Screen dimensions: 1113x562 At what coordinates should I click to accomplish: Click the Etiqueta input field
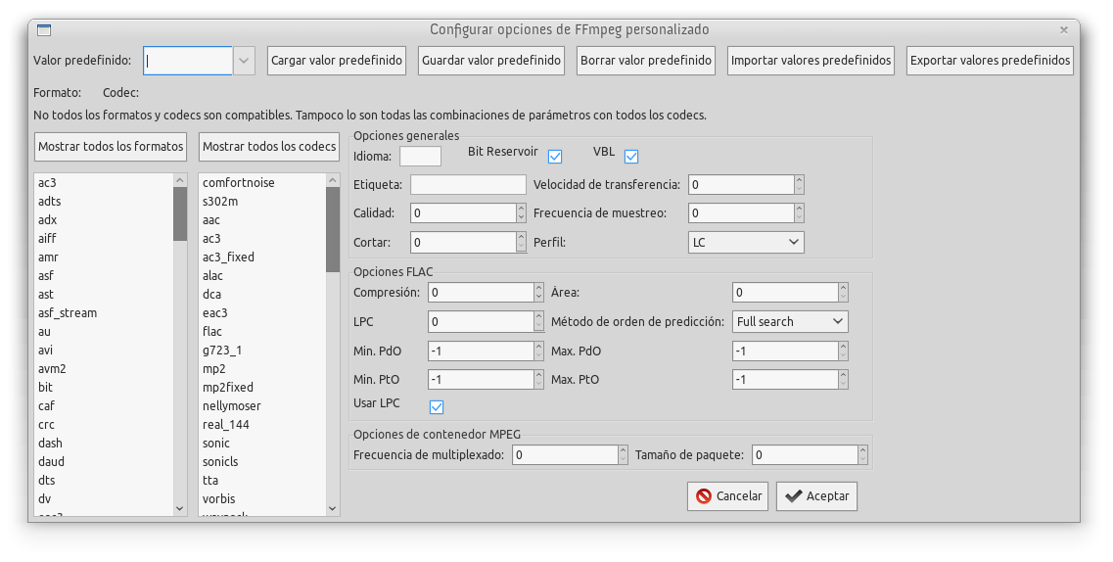click(469, 184)
